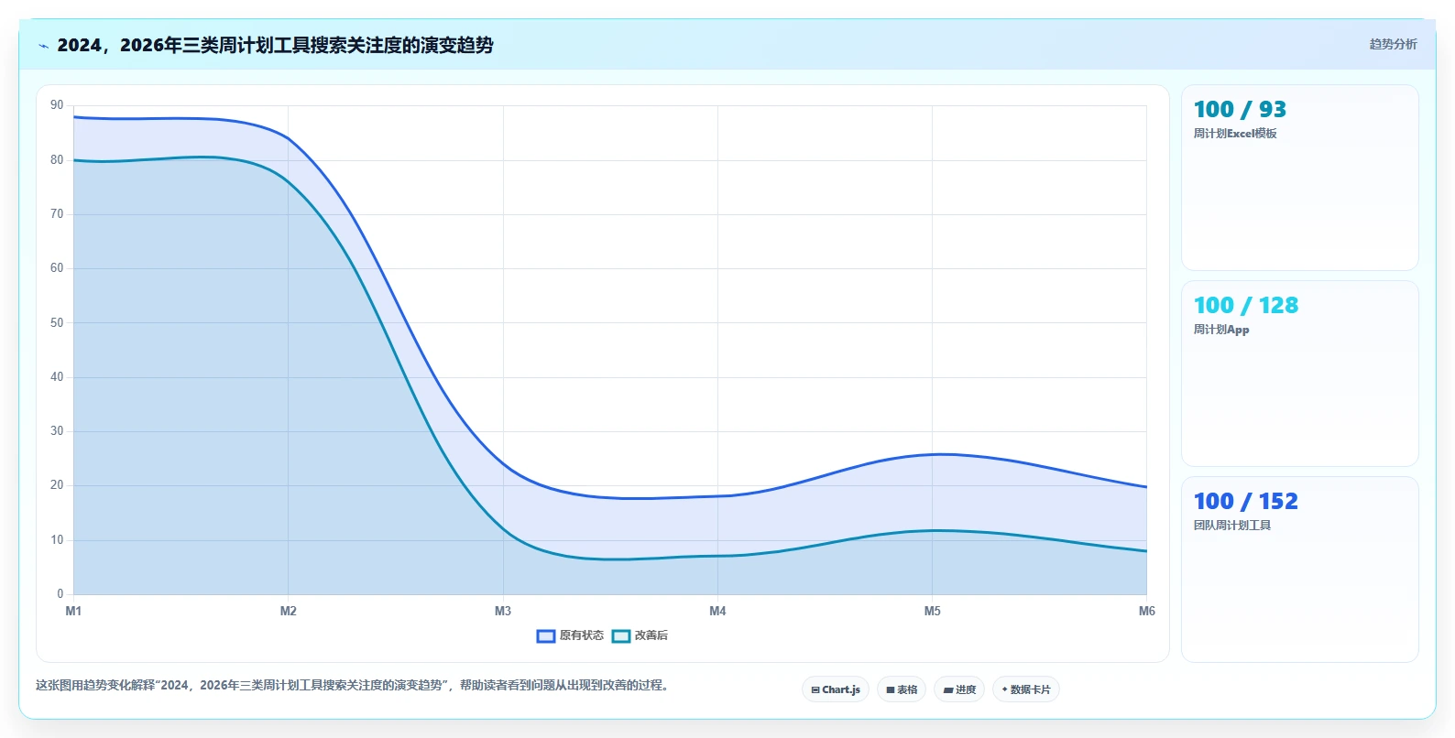The width and height of the screenshot is (1455, 738).
Task: Click the chart title heading text
Action: pos(275,45)
